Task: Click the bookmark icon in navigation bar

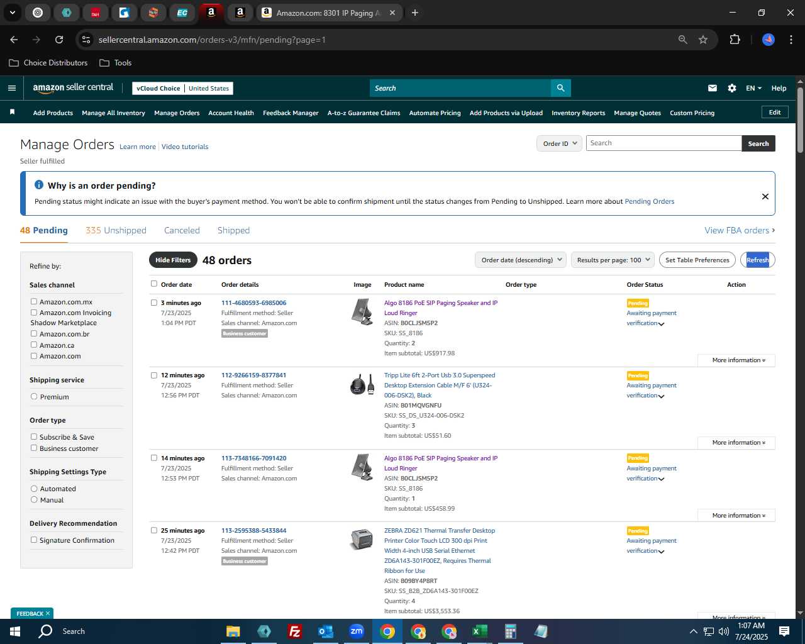Action: pyautogui.click(x=12, y=112)
